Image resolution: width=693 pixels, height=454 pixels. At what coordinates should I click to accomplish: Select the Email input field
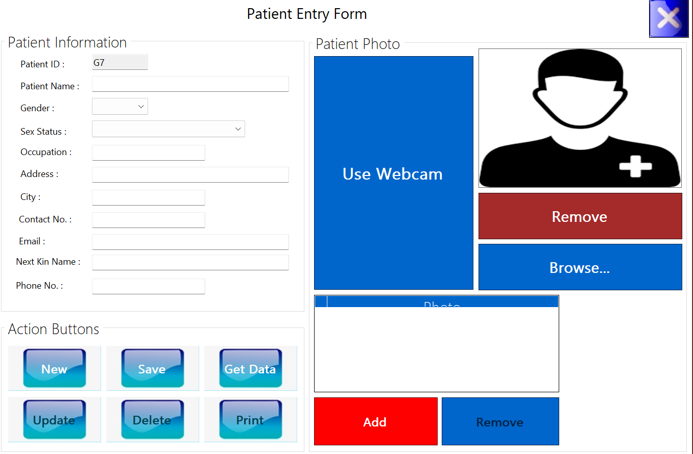click(190, 242)
